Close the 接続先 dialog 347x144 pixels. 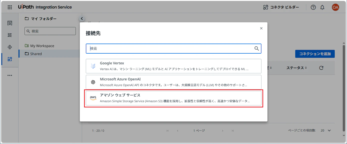click(x=261, y=28)
